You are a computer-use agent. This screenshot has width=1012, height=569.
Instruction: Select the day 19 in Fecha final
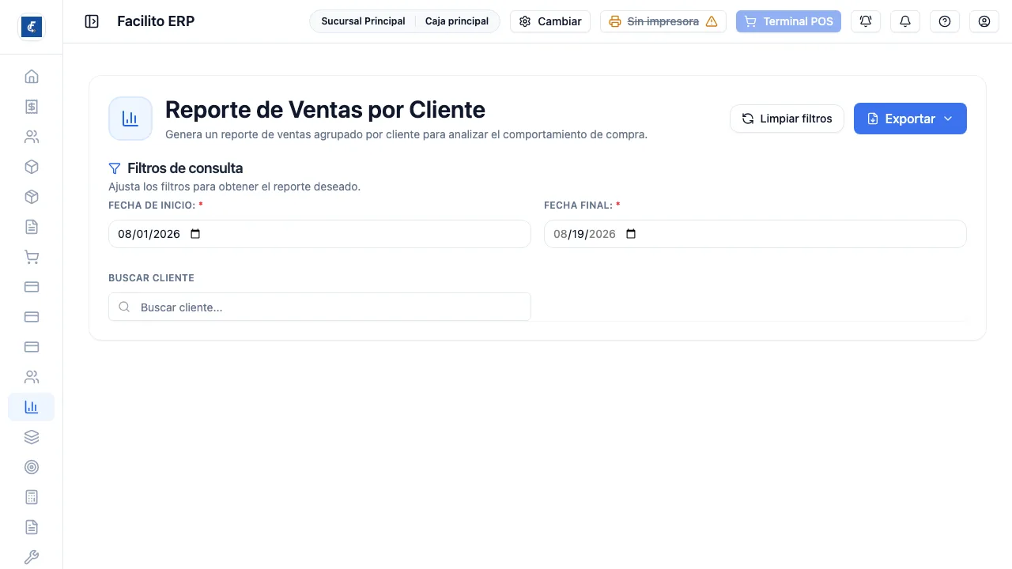click(579, 234)
